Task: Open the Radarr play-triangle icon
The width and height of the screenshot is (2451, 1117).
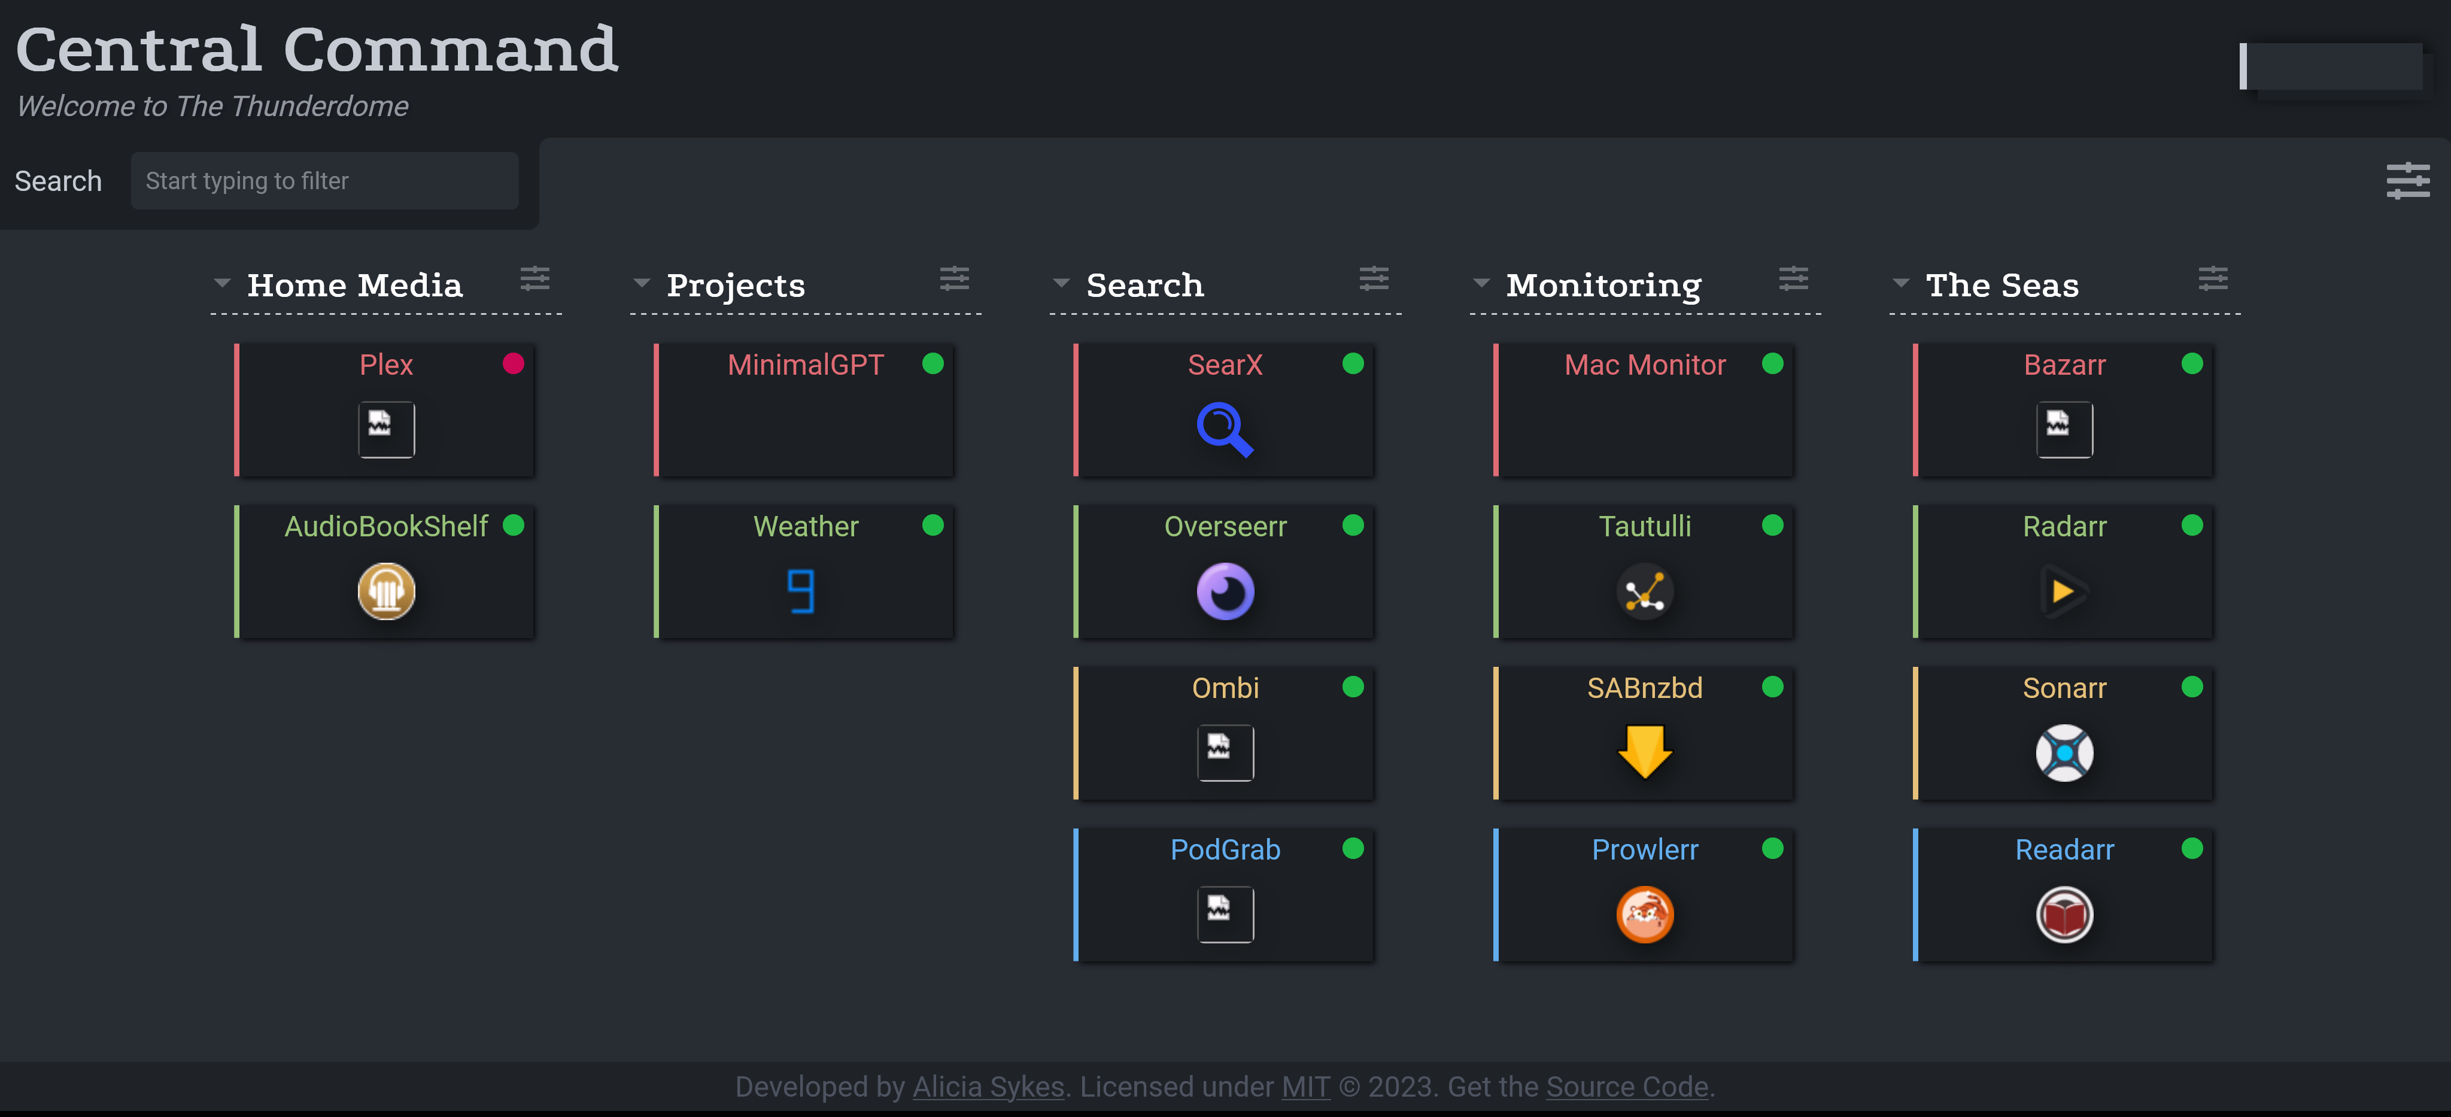Action: (x=2064, y=591)
